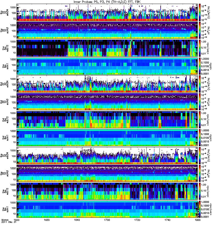Select the thd fbk edc12 color bar
214x228 pixels.
200,120
